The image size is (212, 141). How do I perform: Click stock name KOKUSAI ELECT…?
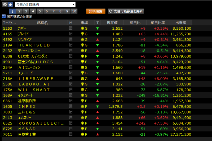click(42, 123)
